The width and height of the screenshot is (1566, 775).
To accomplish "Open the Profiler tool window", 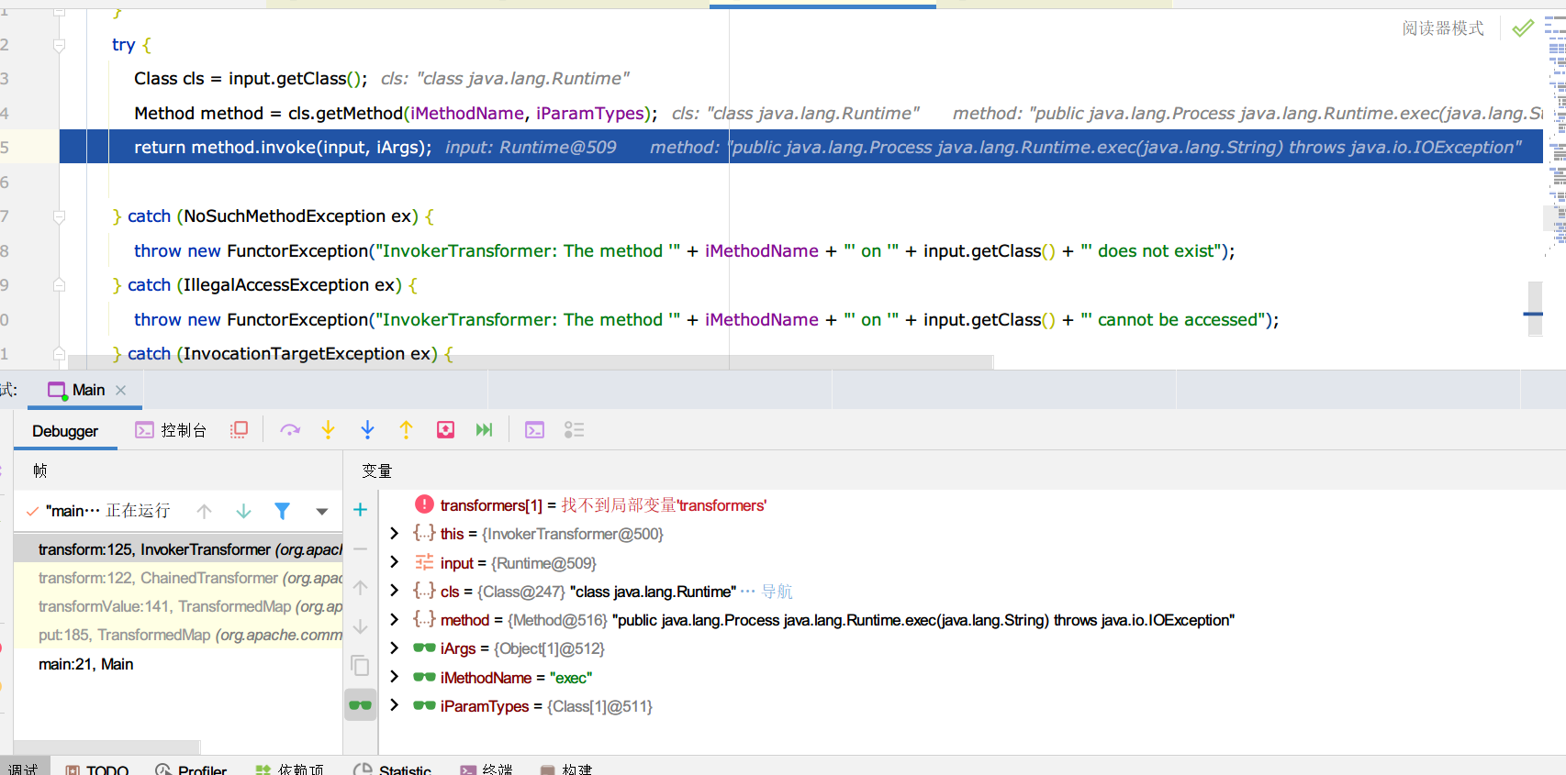I will 191,770.
